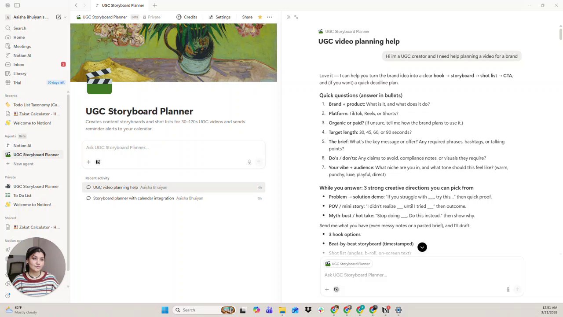The height and width of the screenshot is (317, 563).
Task: Click the Share button
Action: coord(247,17)
